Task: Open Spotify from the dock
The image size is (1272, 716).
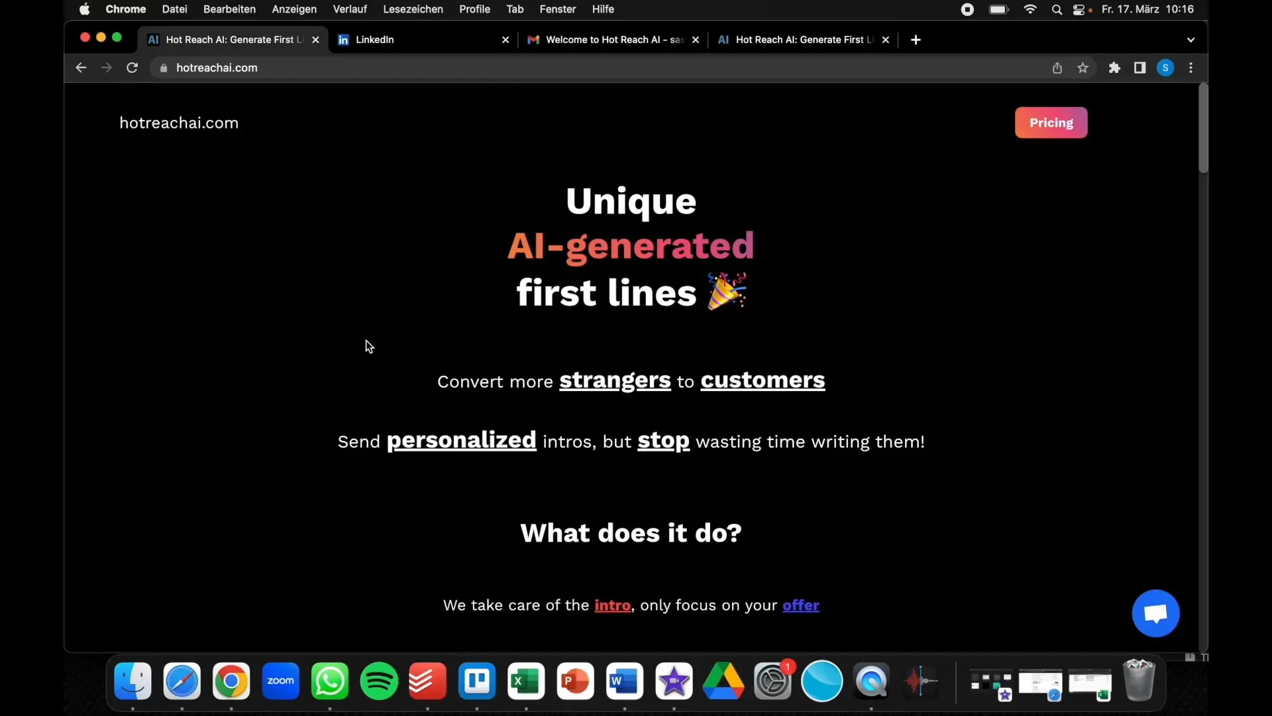Action: 379,681
